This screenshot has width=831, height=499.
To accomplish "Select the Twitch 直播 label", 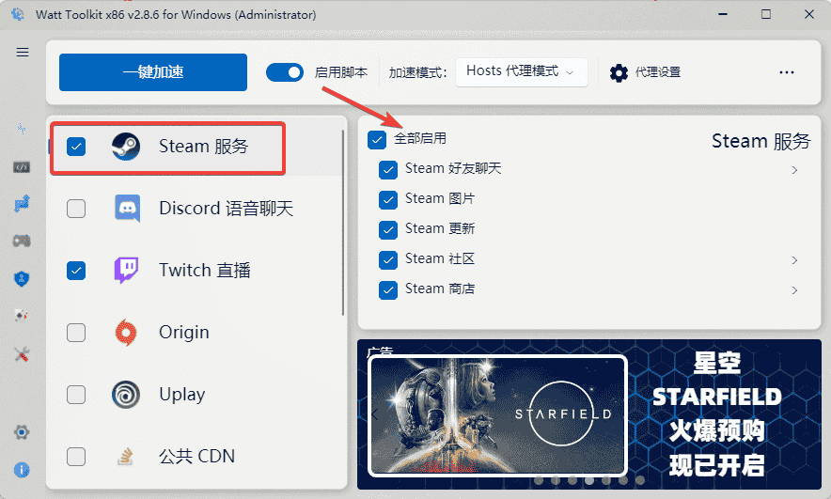I will (205, 271).
